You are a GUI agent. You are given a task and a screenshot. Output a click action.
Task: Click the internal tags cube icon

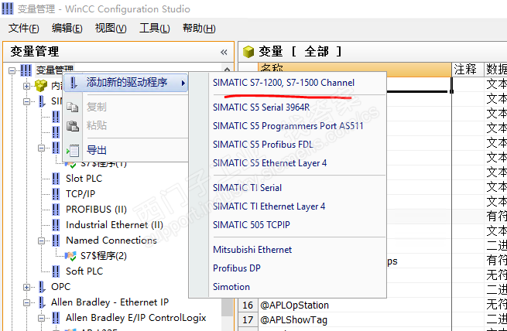click(41, 86)
